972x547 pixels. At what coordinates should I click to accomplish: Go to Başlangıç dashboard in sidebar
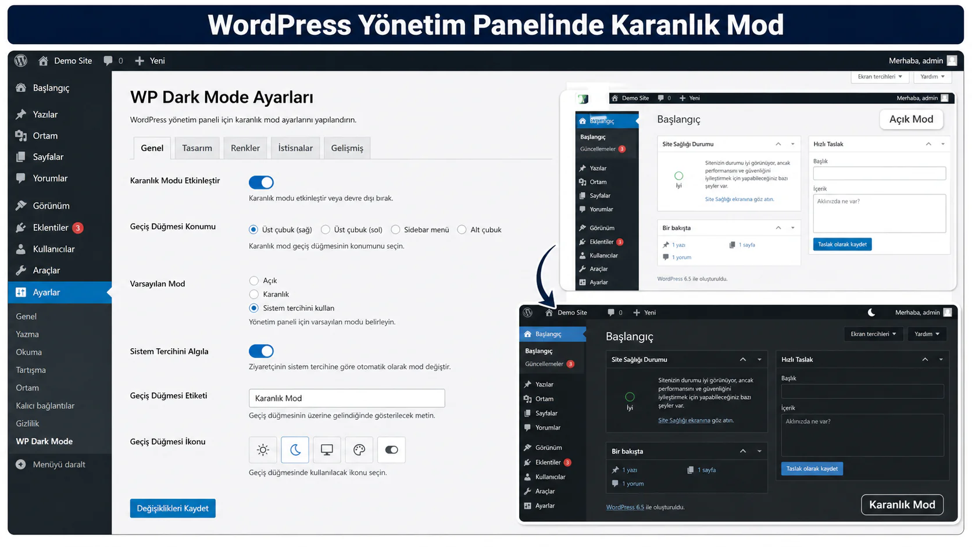(59, 88)
